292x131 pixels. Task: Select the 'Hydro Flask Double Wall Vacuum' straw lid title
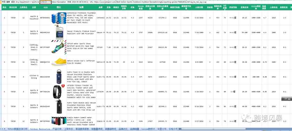pos(81,106)
